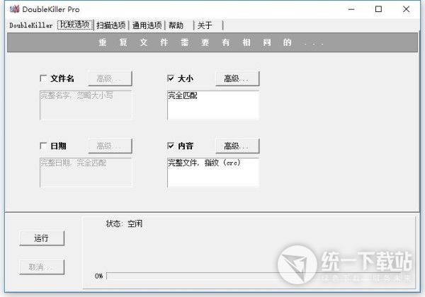The height and width of the screenshot is (297, 425).
Task: Maximize the DoubleKiller Pro window
Action: click(x=379, y=9)
